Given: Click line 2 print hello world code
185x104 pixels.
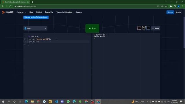Looking at the screenshot, I should [x=40, y=39].
